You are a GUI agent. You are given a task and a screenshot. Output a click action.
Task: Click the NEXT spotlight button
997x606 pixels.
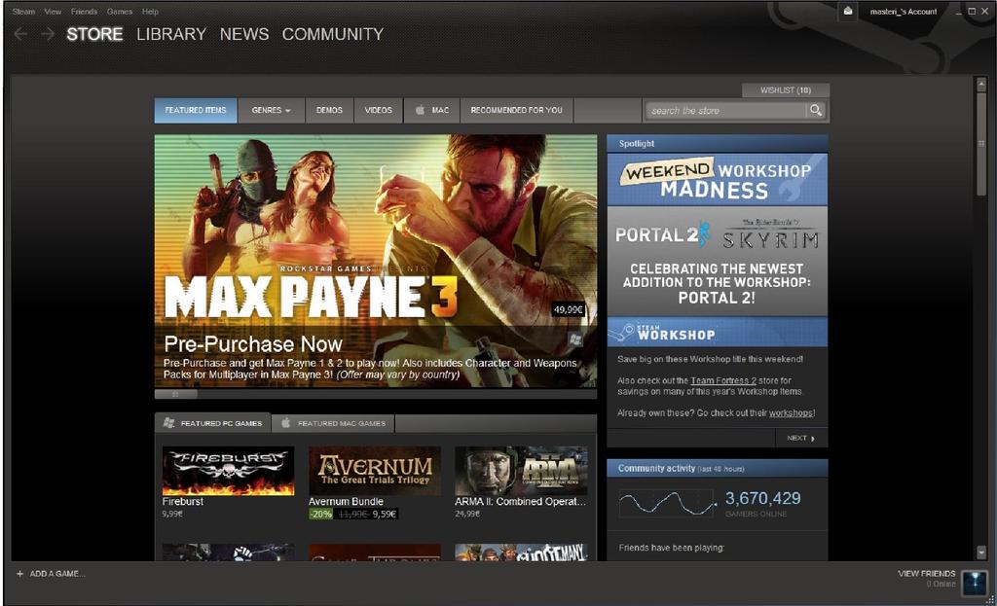click(x=801, y=439)
